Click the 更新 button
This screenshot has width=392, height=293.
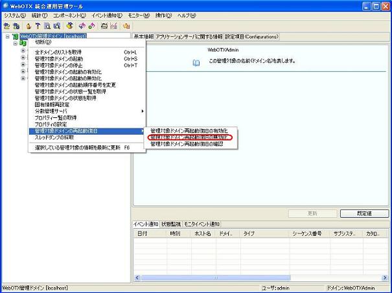pyautogui.click(x=312, y=213)
